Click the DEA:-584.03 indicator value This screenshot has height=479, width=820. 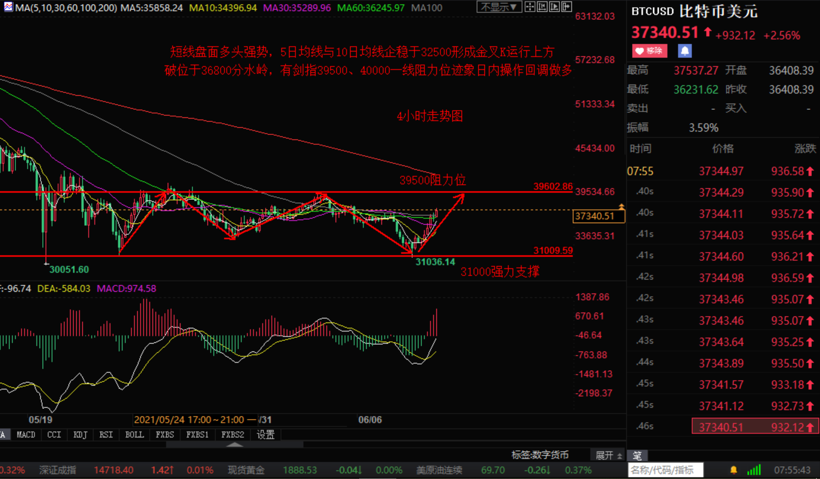[x=64, y=288]
